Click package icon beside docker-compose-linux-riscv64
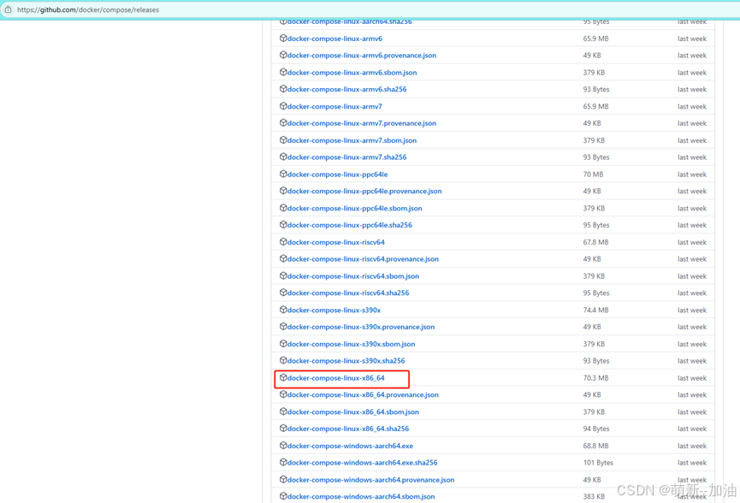 click(283, 242)
